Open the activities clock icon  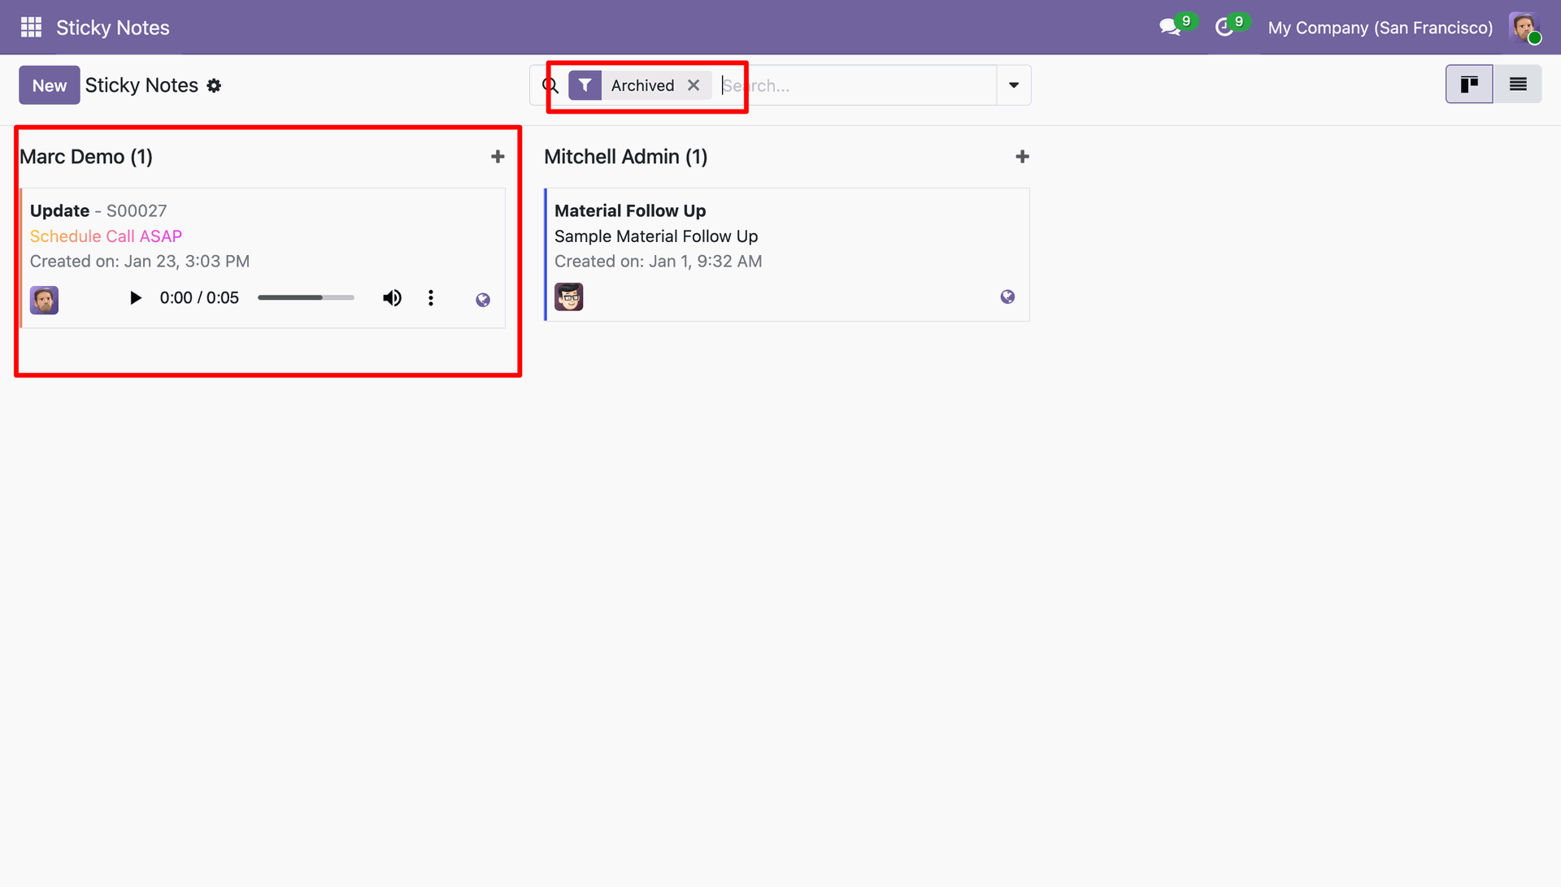[1224, 28]
